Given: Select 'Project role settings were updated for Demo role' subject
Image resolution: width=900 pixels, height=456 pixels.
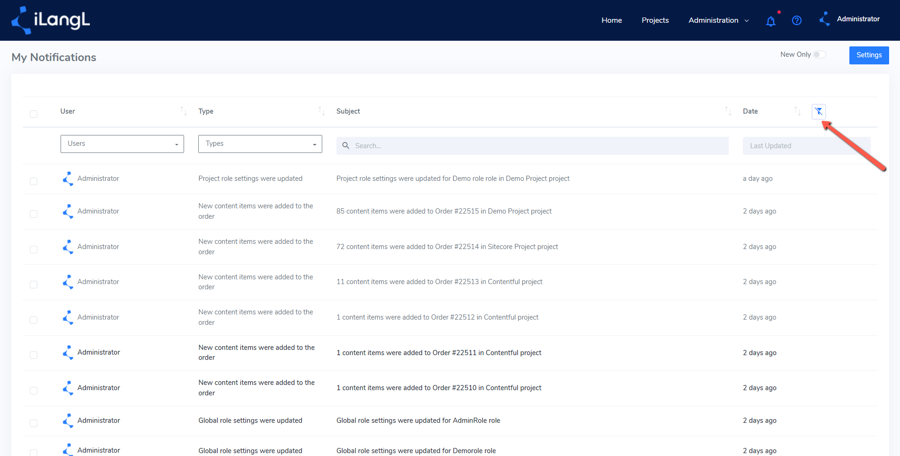Looking at the screenshot, I should point(453,179).
